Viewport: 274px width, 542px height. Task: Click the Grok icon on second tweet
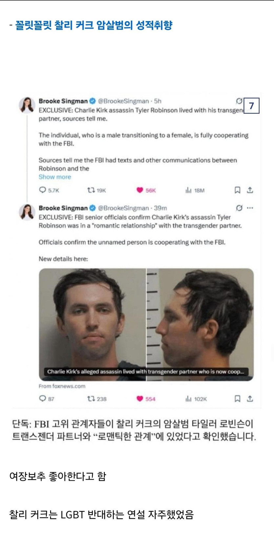coord(239,208)
